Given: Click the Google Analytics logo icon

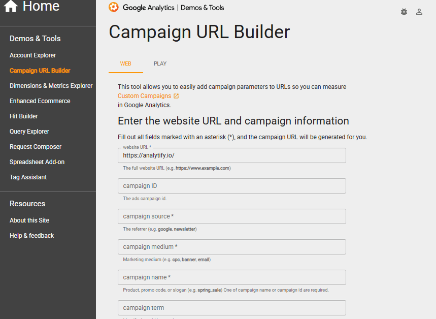Looking at the screenshot, I should tap(114, 7).
